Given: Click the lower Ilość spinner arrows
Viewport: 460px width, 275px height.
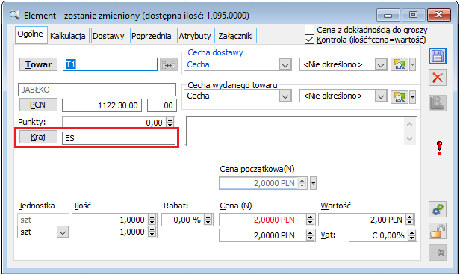Looking at the screenshot, I should pos(152,232).
